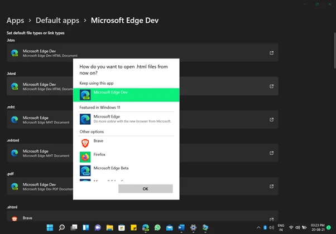336x234 pixels.
Task: Open the .pdf Microsoft Edge Dev row
Action: [142, 186]
